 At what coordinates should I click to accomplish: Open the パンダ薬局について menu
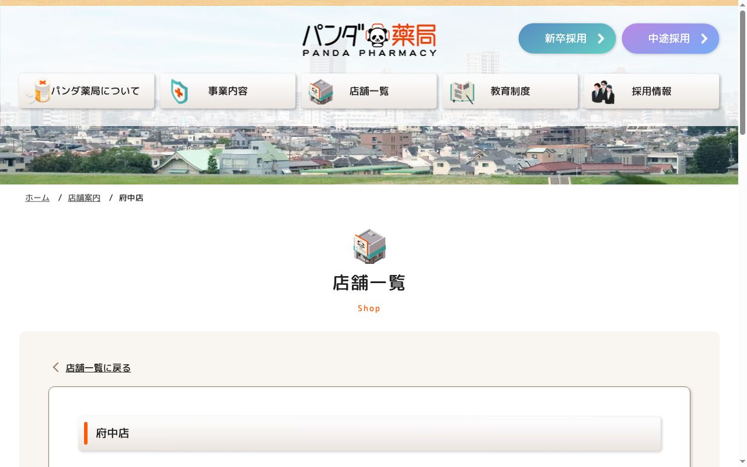86,91
